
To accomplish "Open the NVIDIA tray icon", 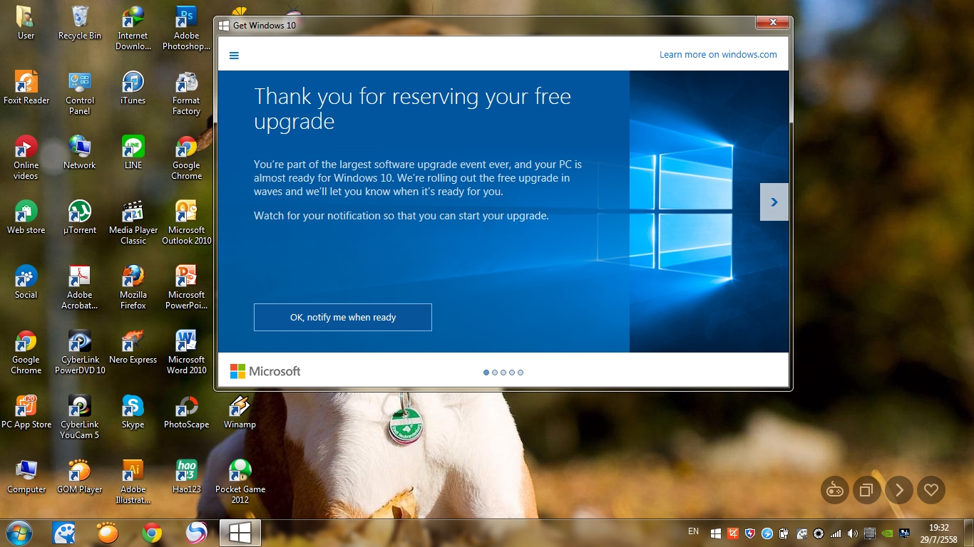I will [x=887, y=533].
